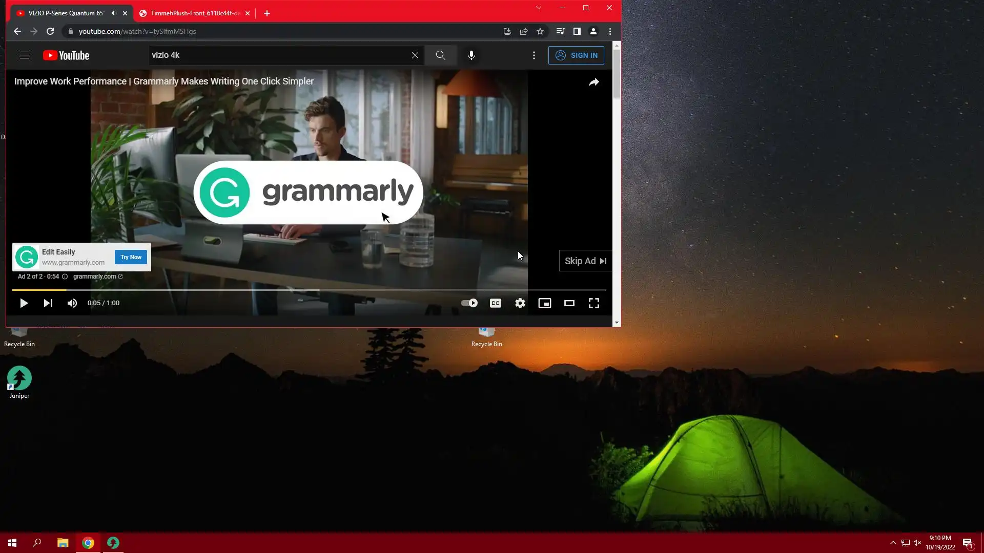This screenshot has height=553, width=984.
Task: Enable miniplayer mode
Action: 544,303
